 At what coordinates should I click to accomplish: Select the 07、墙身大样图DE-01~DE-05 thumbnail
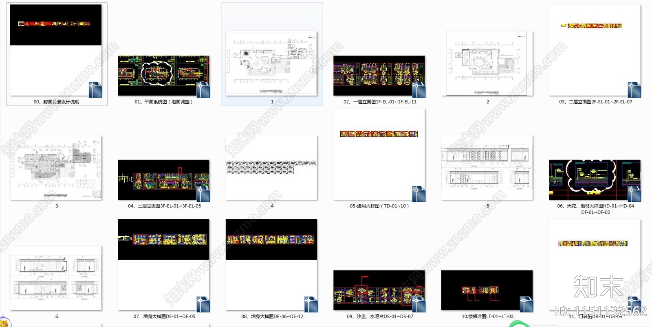pyautogui.click(x=163, y=265)
